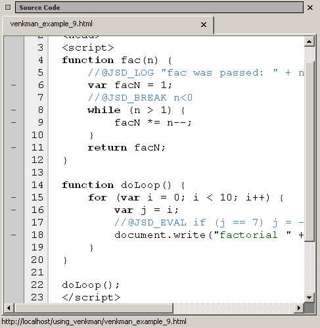320x328 pixels.
Task: Click the 'function doLoop() {' line
Action: (x=124, y=185)
